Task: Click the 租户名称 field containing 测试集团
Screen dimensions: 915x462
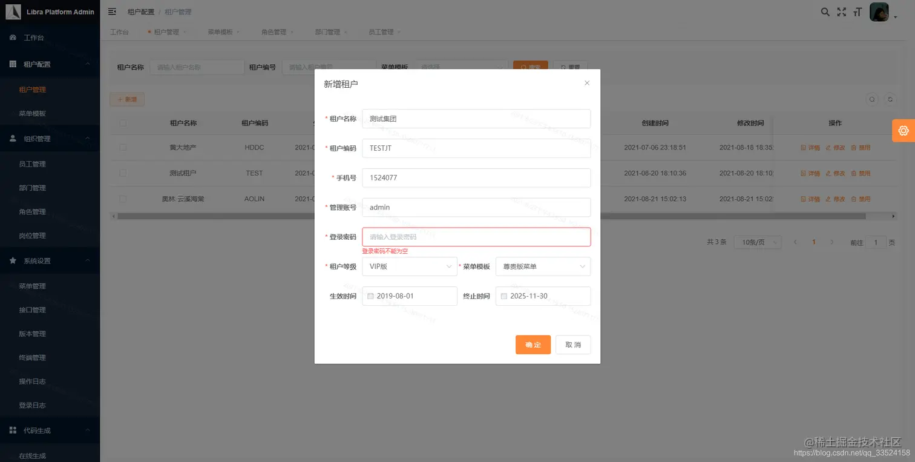Action: 476,119
